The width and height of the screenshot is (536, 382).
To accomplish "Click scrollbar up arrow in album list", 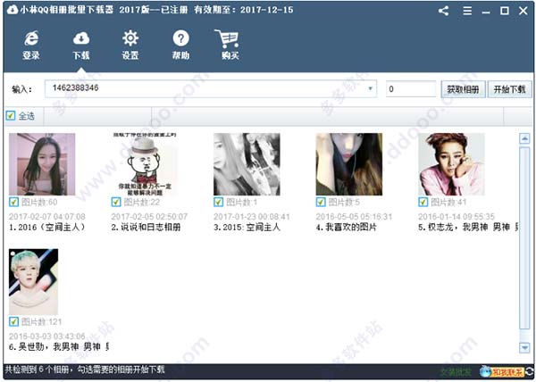I will (524, 138).
